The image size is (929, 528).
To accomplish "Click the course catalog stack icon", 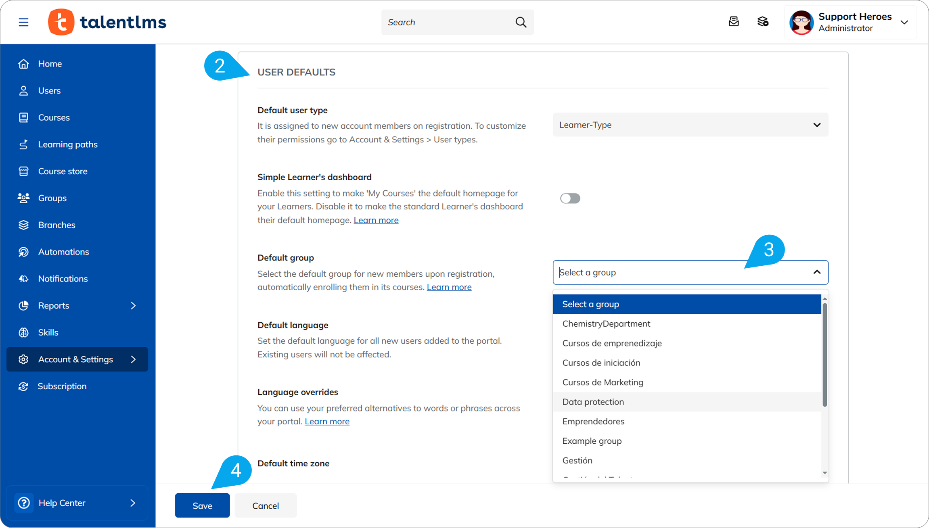I will pyautogui.click(x=762, y=22).
